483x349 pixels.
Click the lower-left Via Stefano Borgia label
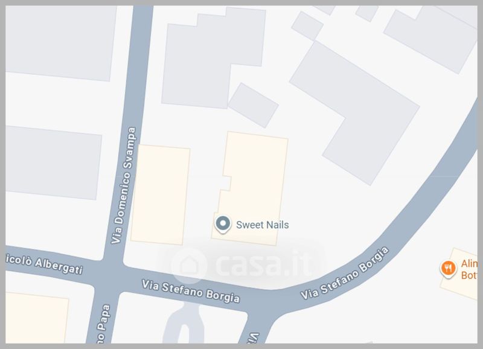coord(190,291)
